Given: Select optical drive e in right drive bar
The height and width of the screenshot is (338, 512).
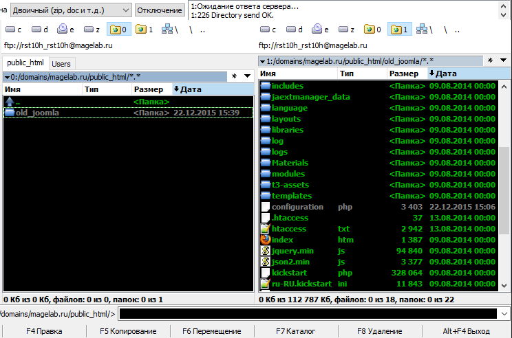Looking at the screenshot, I should pyautogui.click(x=321, y=30).
